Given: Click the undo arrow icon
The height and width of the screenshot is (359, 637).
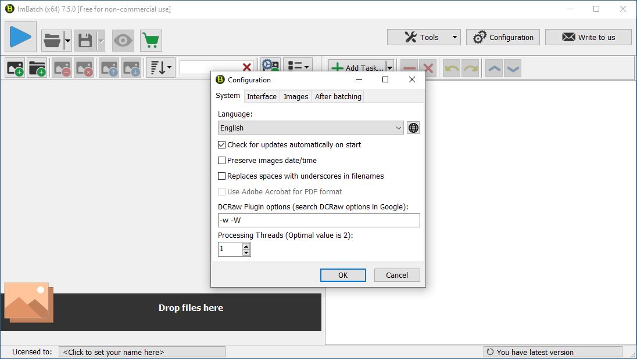Looking at the screenshot, I should pyautogui.click(x=452, y=68).
